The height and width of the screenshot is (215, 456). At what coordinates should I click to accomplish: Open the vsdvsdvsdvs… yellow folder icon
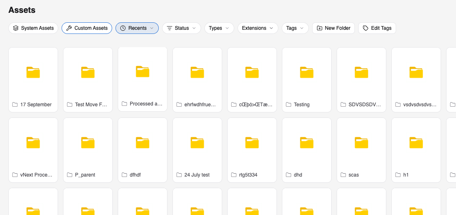(416, 72)
